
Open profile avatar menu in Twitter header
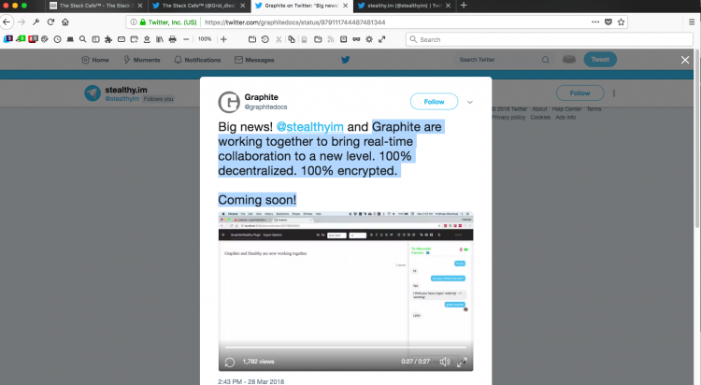(568, 60)
